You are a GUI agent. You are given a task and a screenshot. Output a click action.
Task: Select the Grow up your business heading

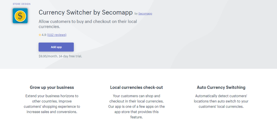(52, 87)
